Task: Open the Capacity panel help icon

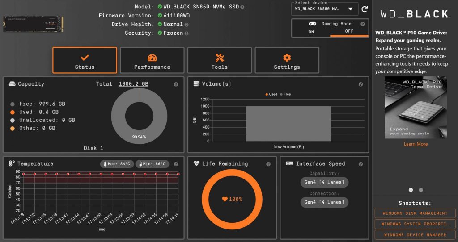Action: [176, 84]
